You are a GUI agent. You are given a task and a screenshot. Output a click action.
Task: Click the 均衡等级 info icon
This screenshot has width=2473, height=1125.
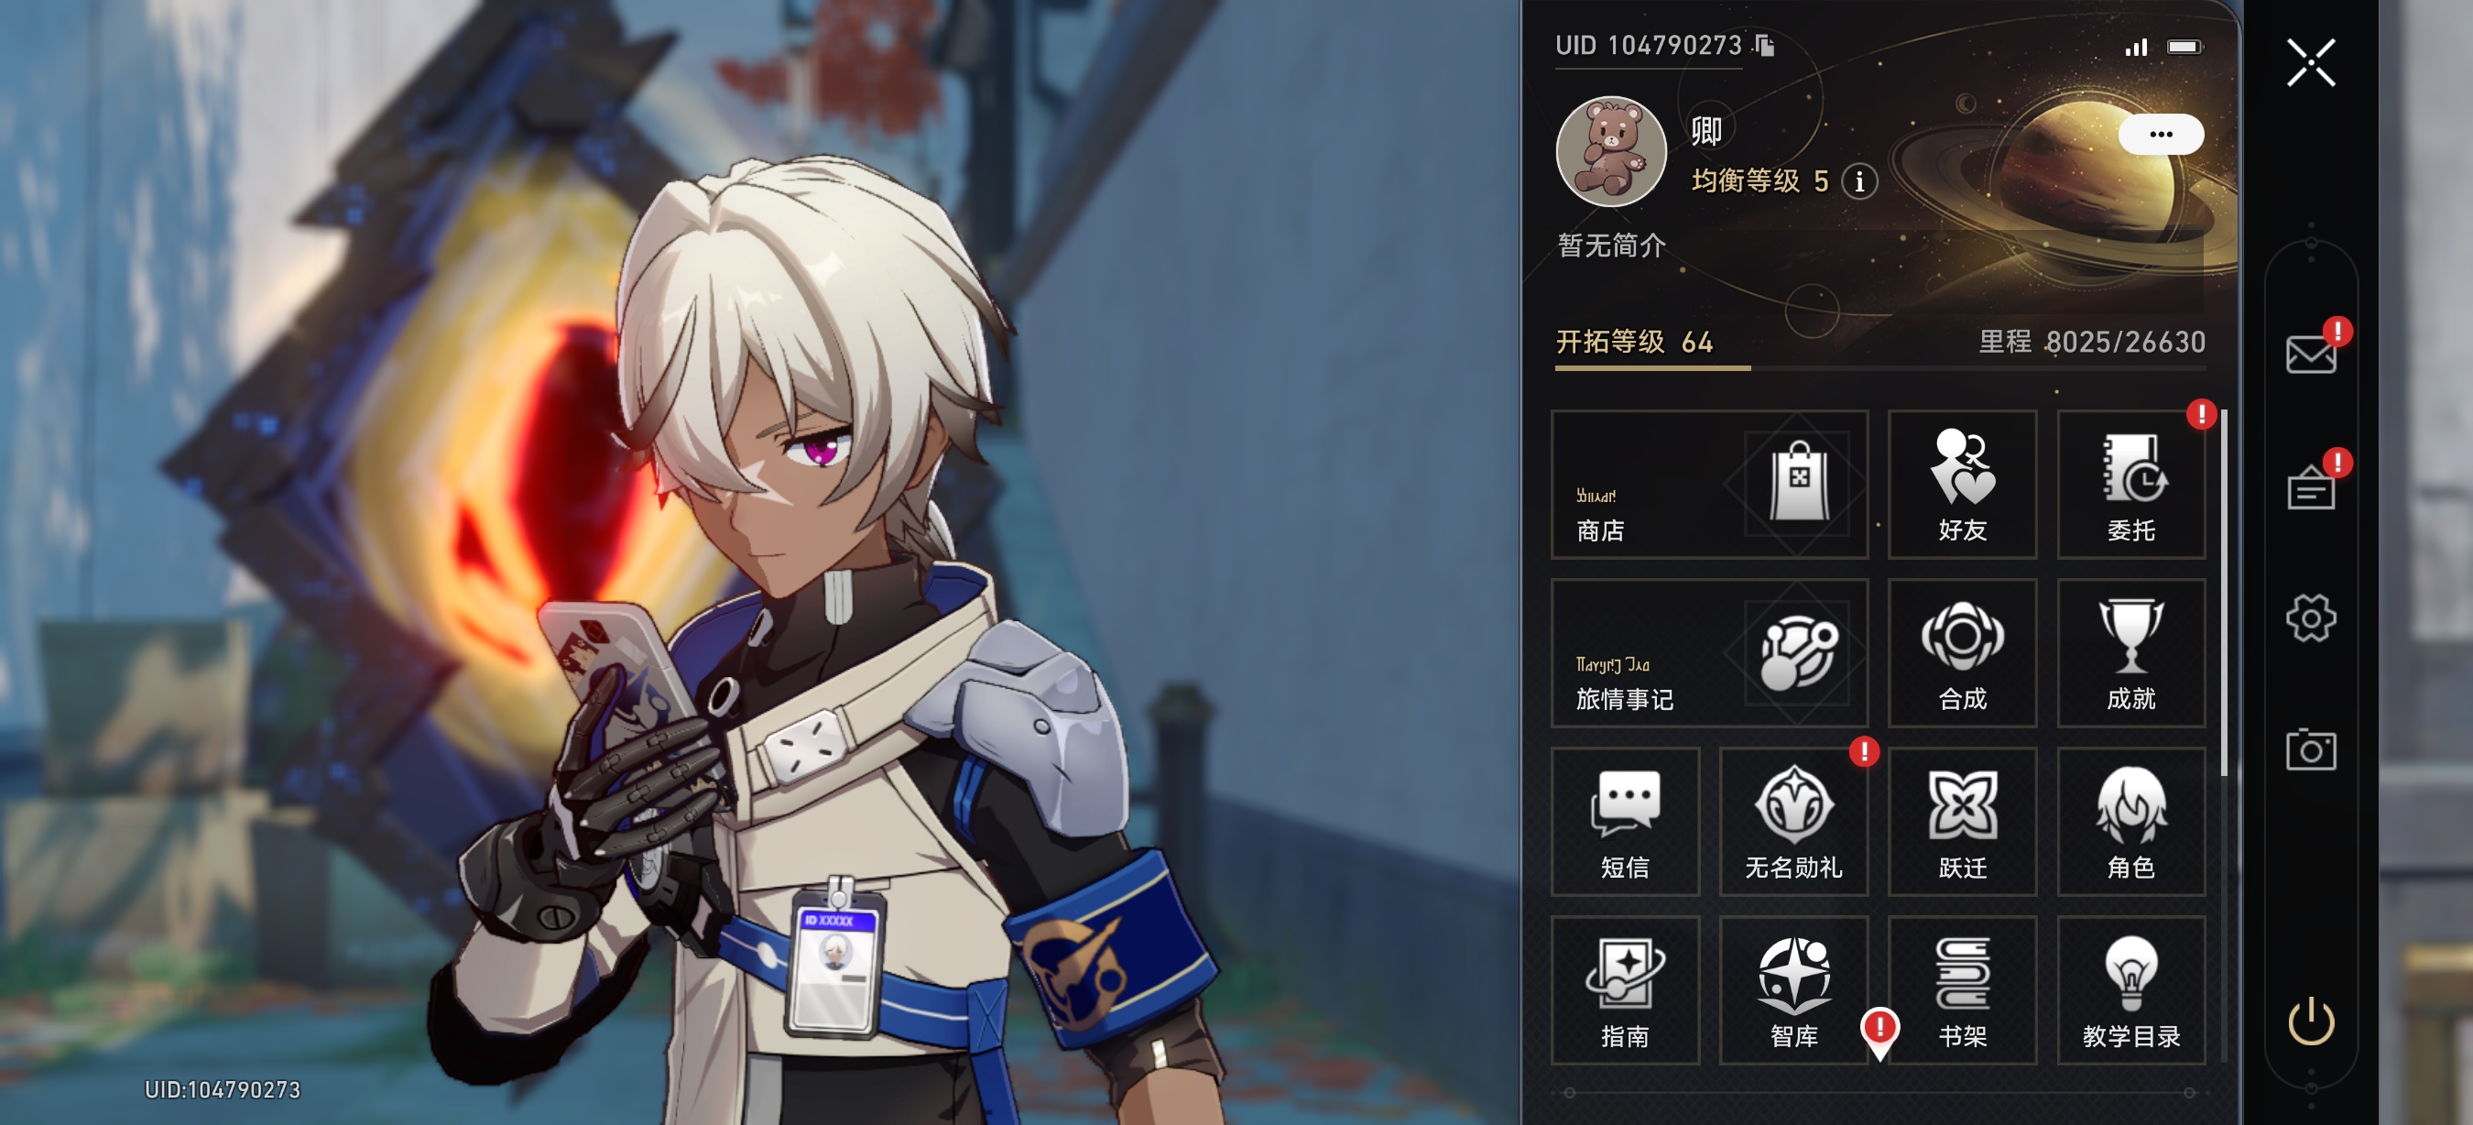tap(1859, 181)
